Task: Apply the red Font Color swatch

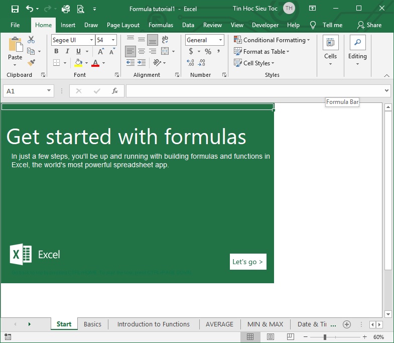Action: [x=95, y=63]
